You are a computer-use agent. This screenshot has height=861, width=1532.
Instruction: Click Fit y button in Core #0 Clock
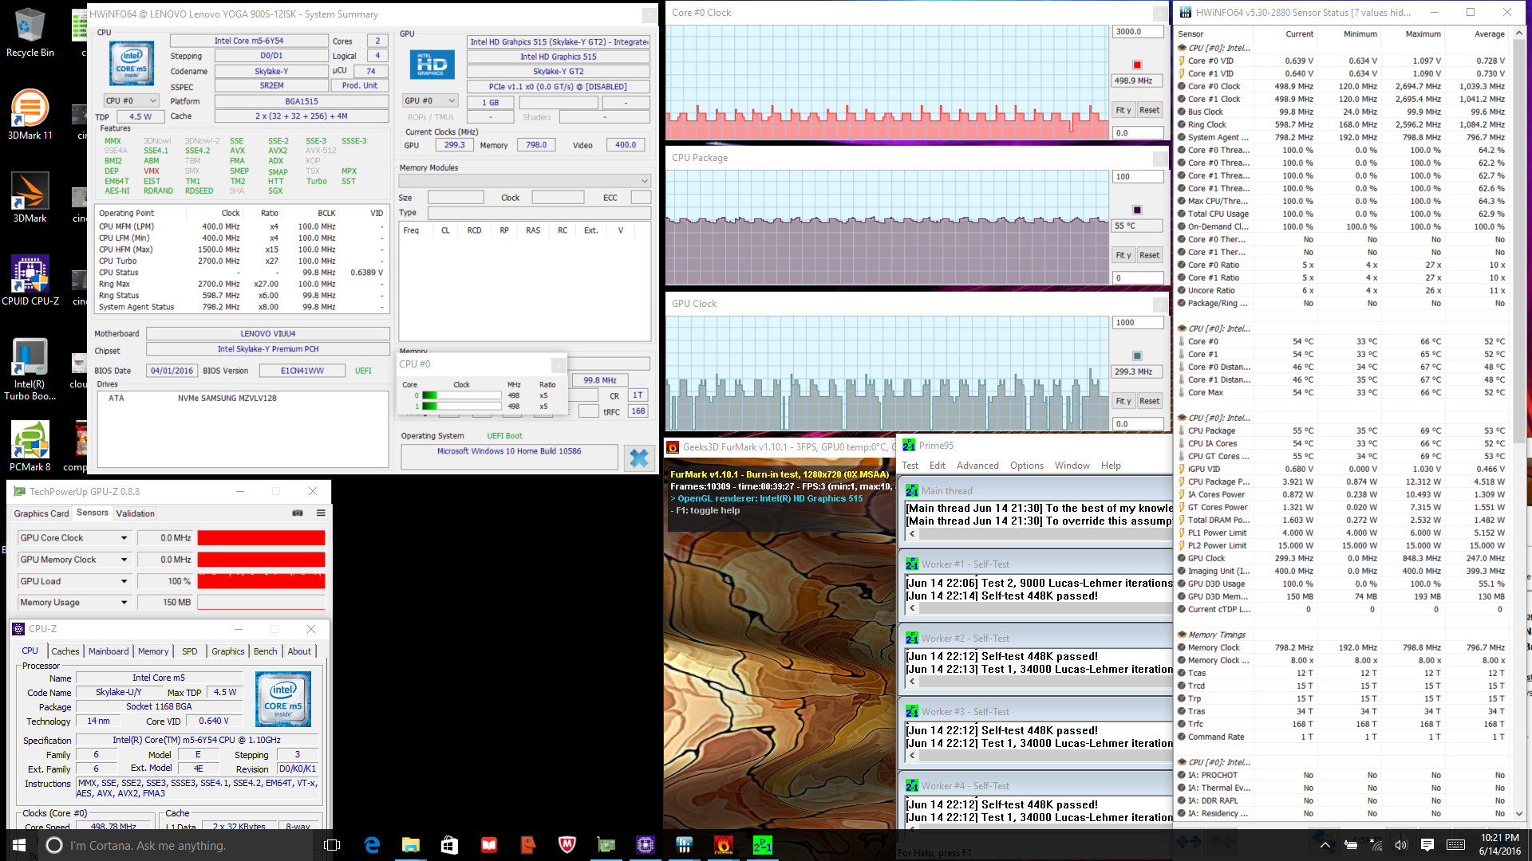(x=1123, y=110)
